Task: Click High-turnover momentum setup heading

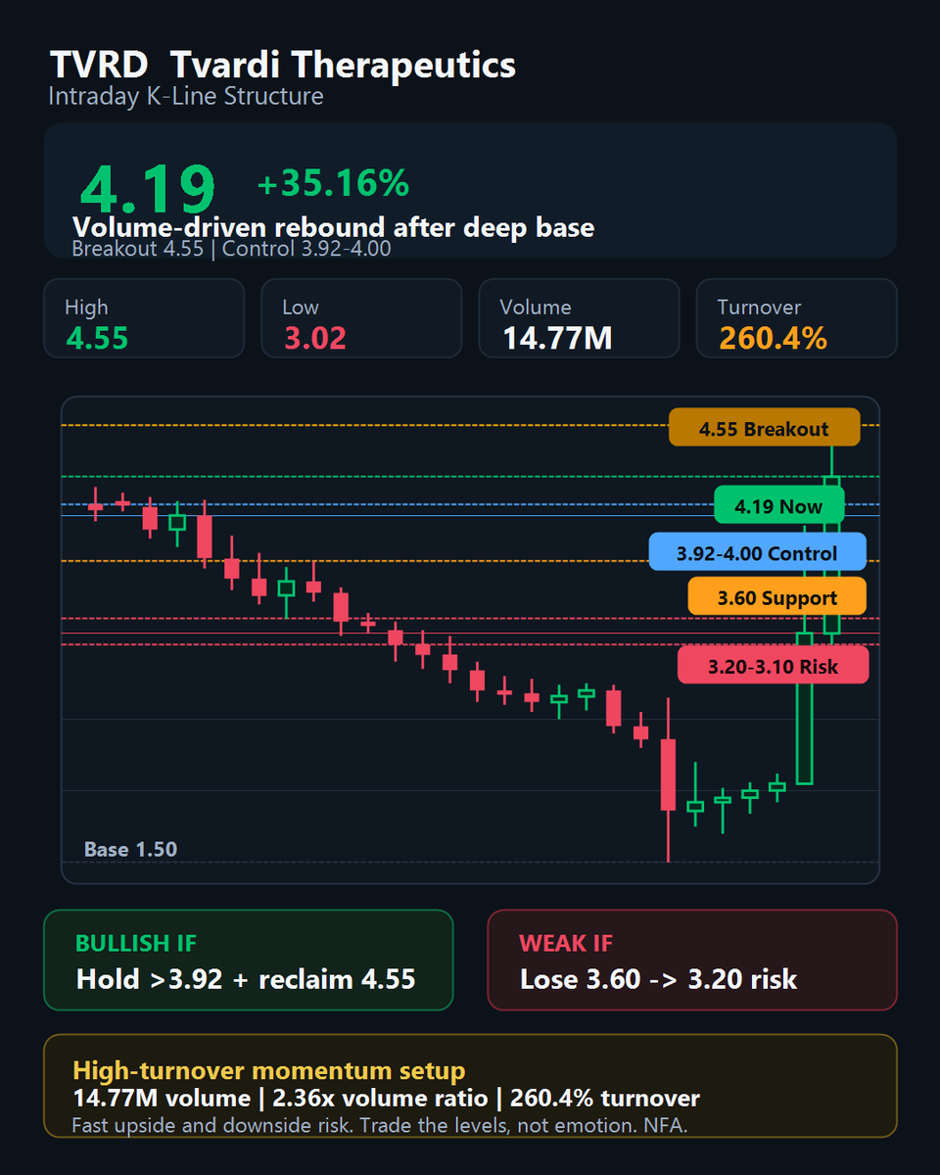Action: 269,1070
